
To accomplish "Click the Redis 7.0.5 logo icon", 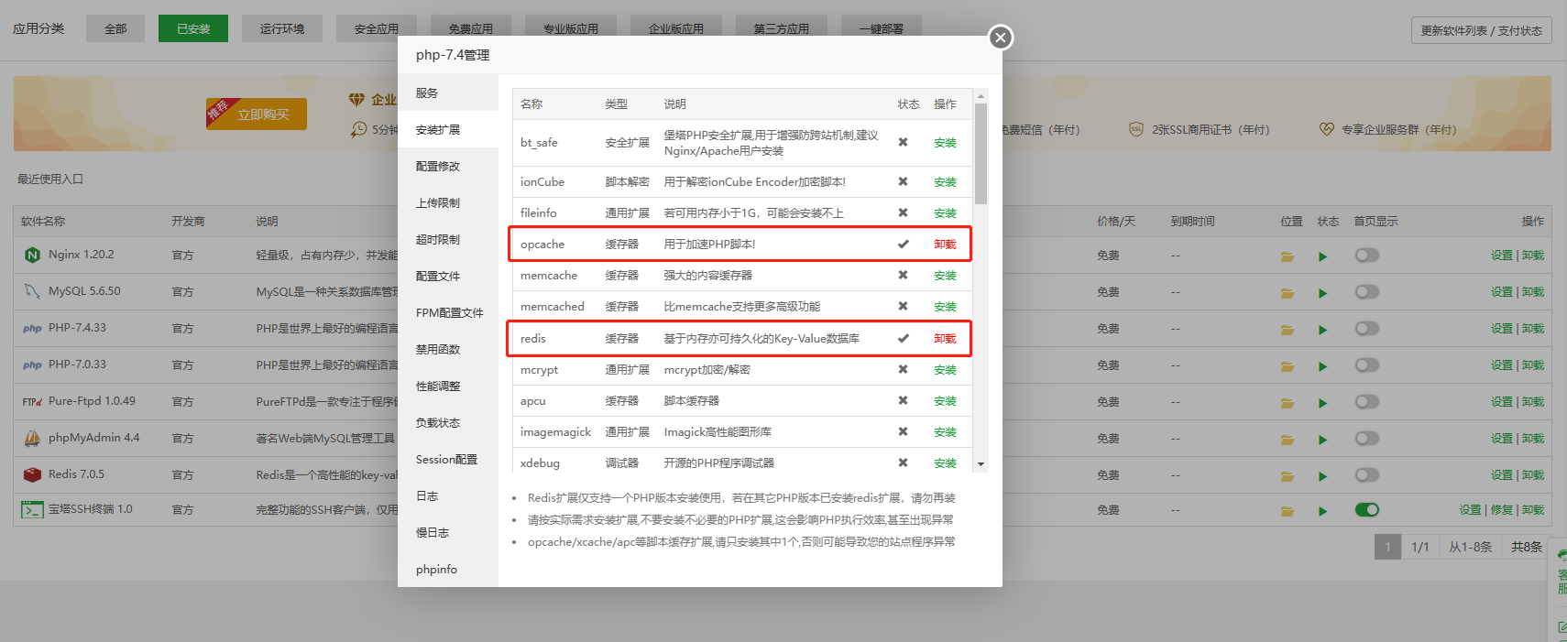I will pyautogui.click(x=33, y=475).
